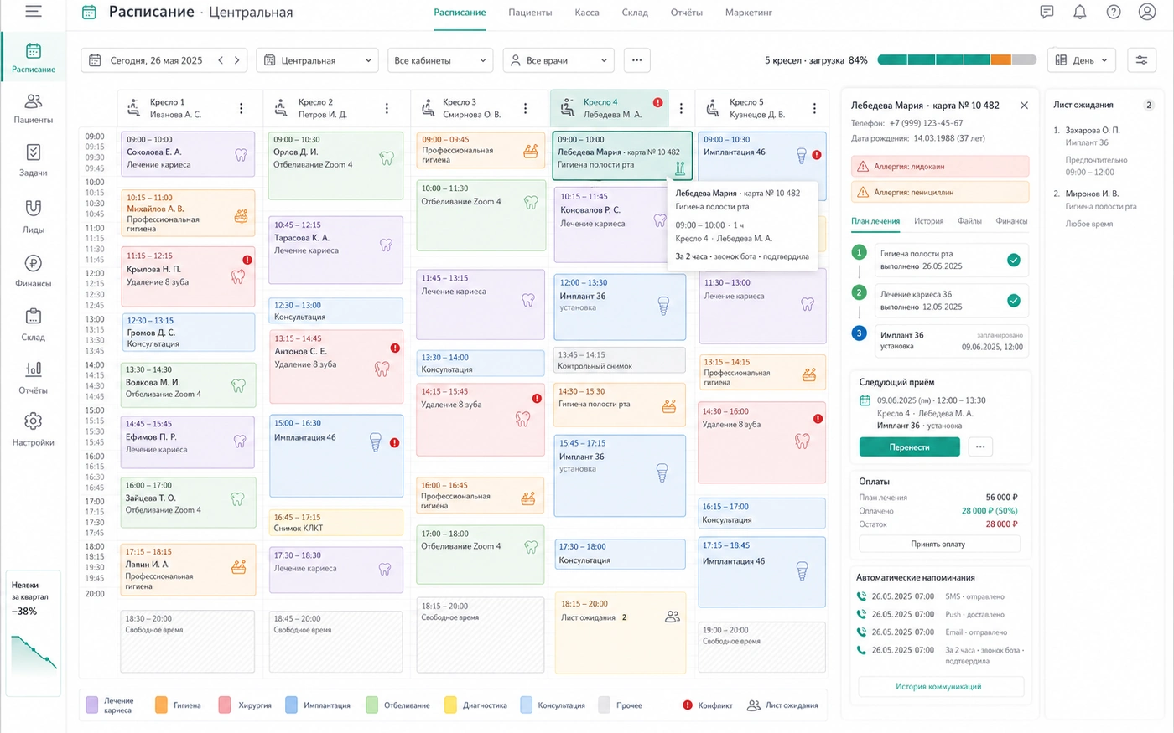1174x733 pixels.
Task: Open Кресло 5 options menu
Action: (x=814, y=108)
